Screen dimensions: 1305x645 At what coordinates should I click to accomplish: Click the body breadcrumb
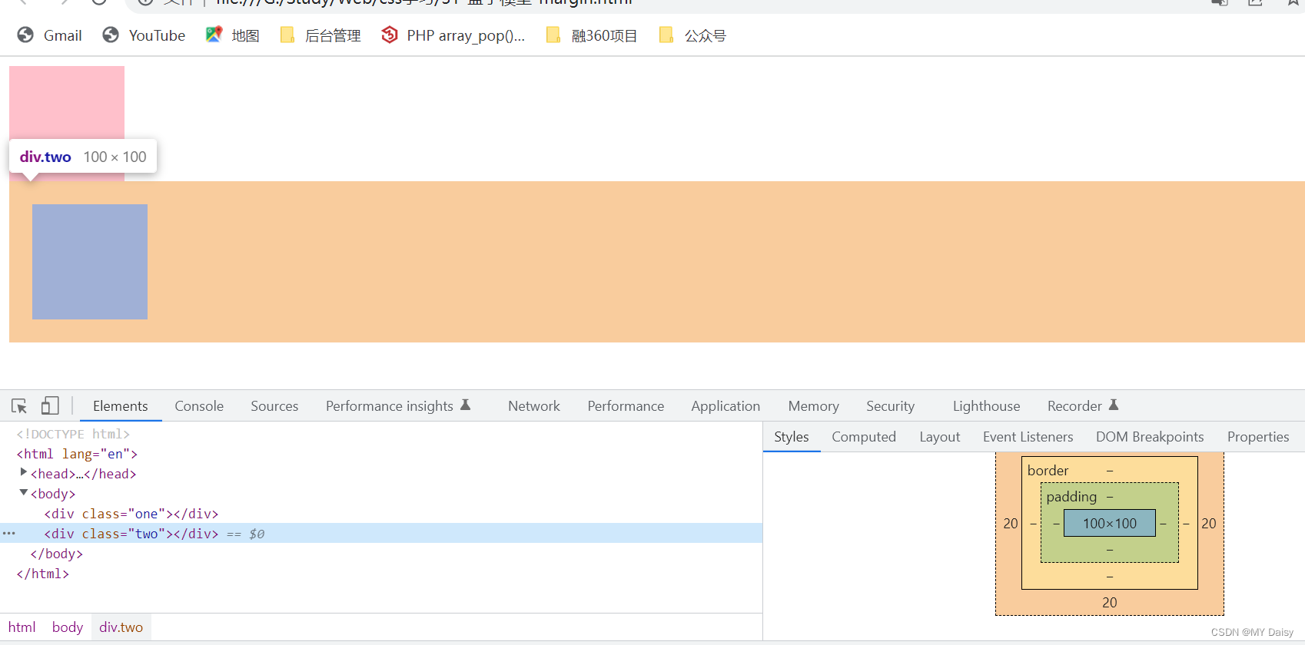click(x=68, y=627)
